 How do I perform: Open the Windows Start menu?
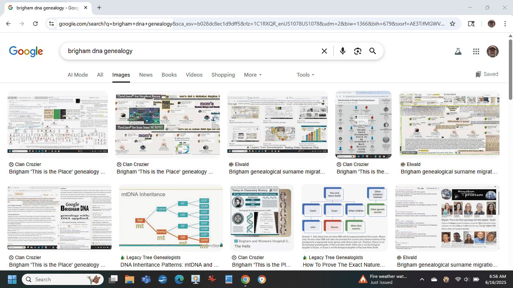(x=12, y=279)
